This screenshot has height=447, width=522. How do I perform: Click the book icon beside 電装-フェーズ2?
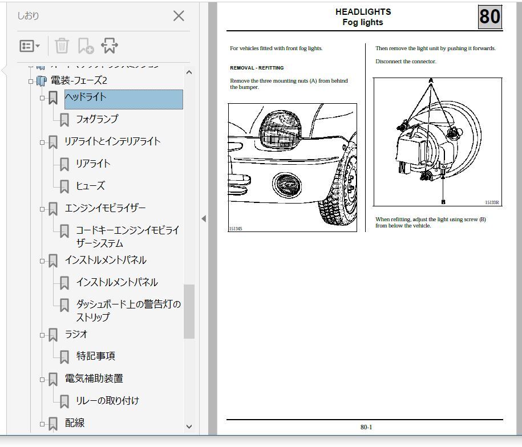41,81
